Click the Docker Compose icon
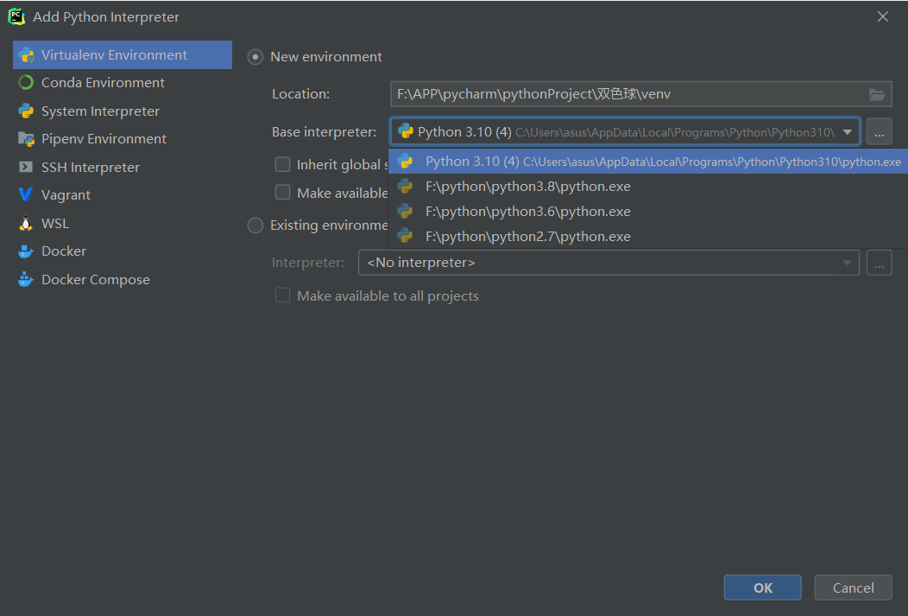The width and height of the screenshot is (908, 616). click(26, 280)
